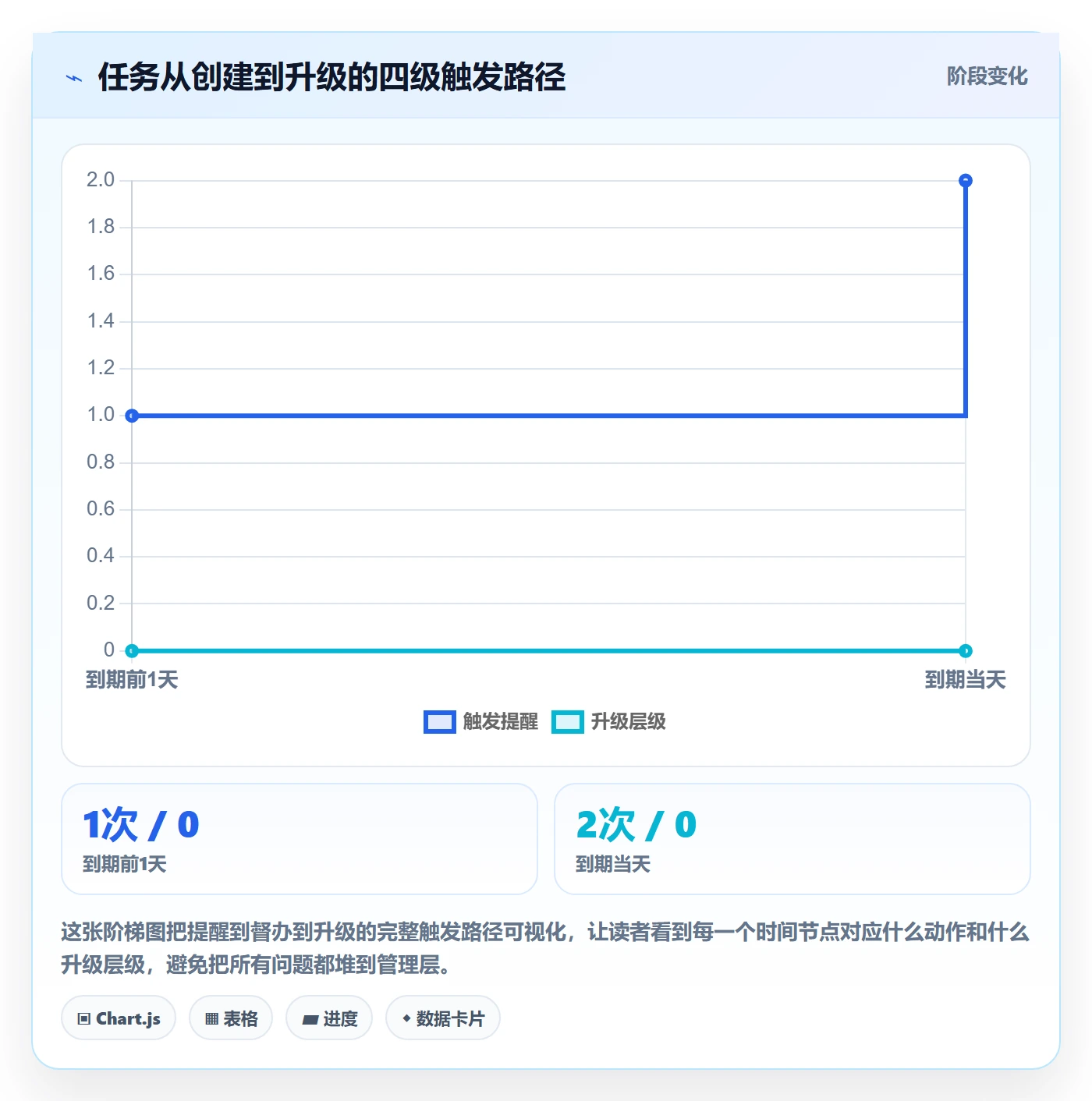Select the 数据卡片 tag chip

click(x=443, y=1018)
